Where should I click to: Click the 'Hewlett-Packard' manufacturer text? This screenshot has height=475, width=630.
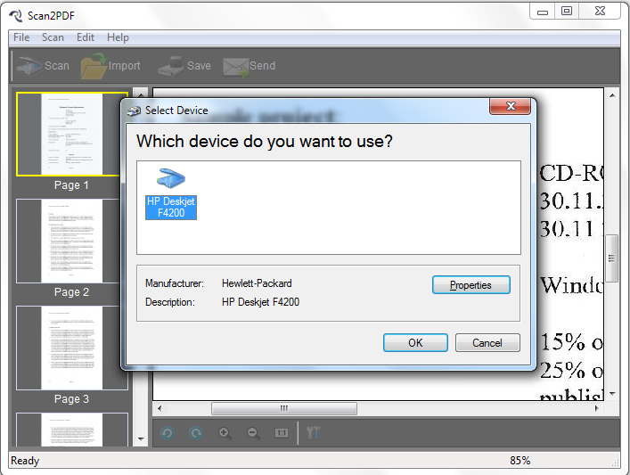coord(257,283)
